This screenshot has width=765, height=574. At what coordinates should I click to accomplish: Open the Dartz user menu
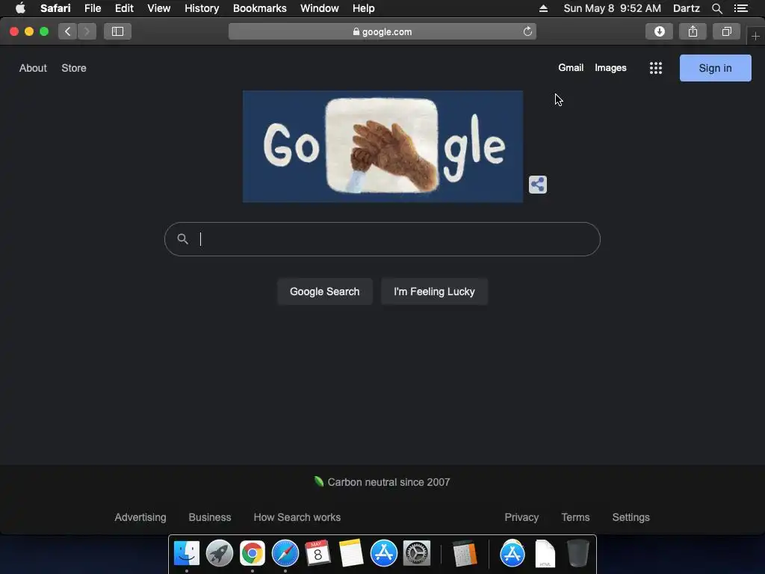(686, 8)
